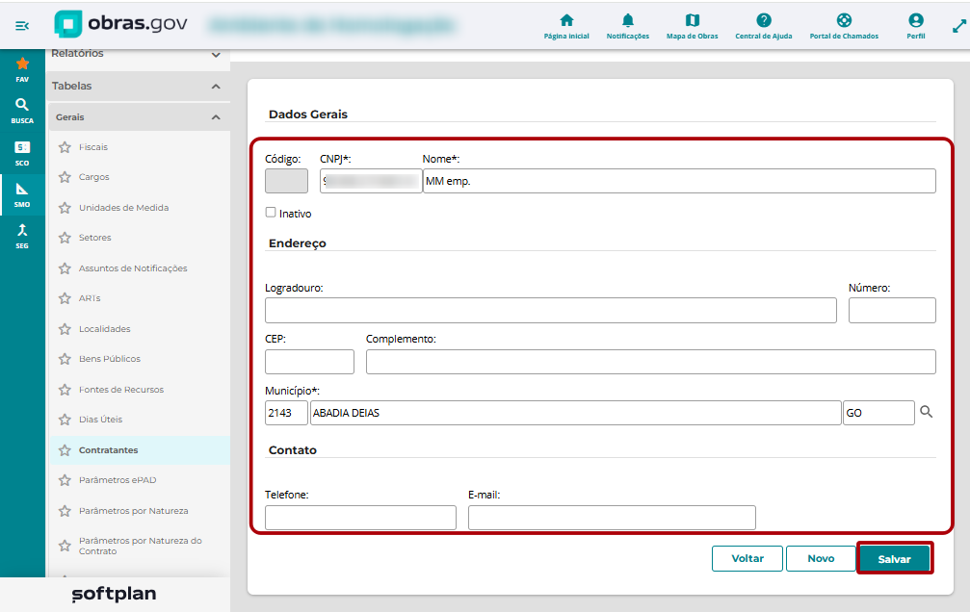
Task: Click the Telefone input field
Action: [360, 518]
